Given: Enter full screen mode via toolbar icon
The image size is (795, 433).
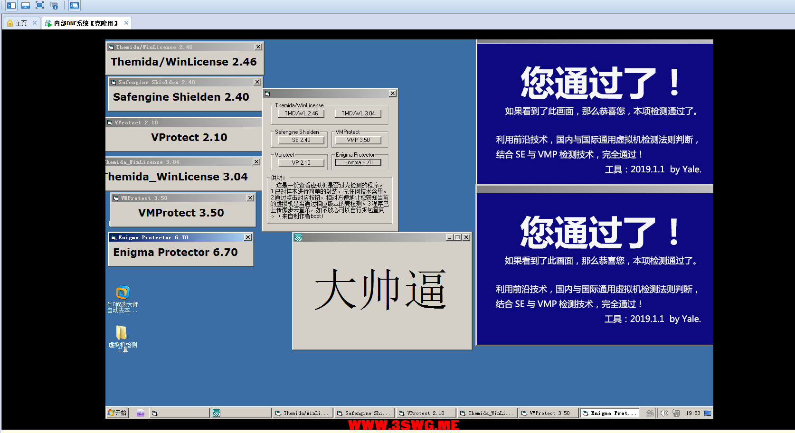Looking at the screenshot, I should click(40, 6).
